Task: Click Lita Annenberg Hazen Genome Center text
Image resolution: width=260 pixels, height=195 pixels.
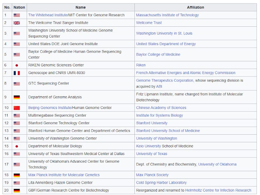Action: pos(60,183)
